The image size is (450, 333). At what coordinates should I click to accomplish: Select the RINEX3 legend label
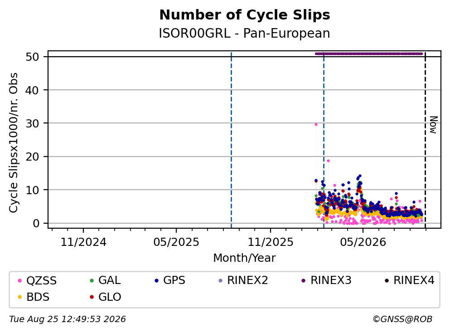point(331,280)
